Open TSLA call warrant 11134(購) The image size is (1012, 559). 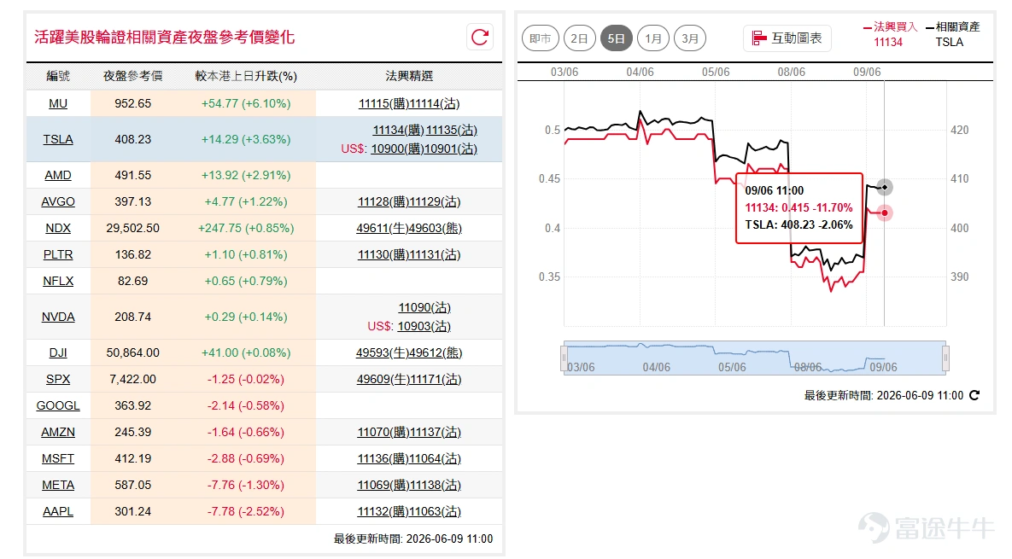pos(398,131)
